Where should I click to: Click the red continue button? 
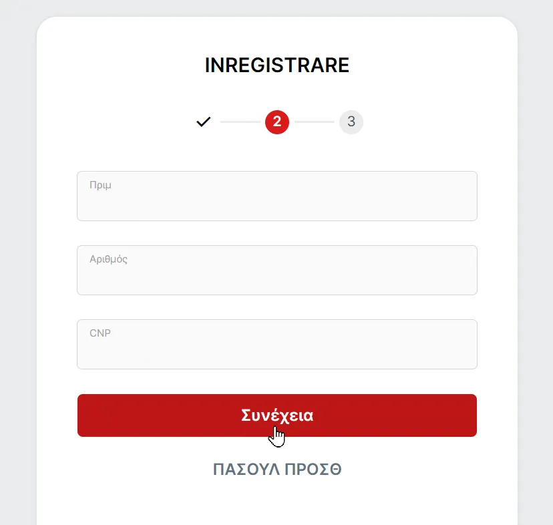[277, 415]
